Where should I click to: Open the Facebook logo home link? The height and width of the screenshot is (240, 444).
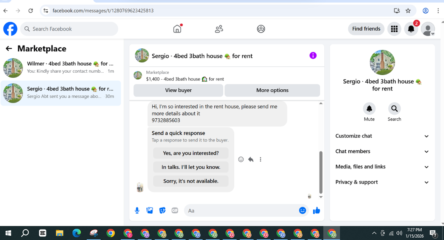click(x=10, y=29)
